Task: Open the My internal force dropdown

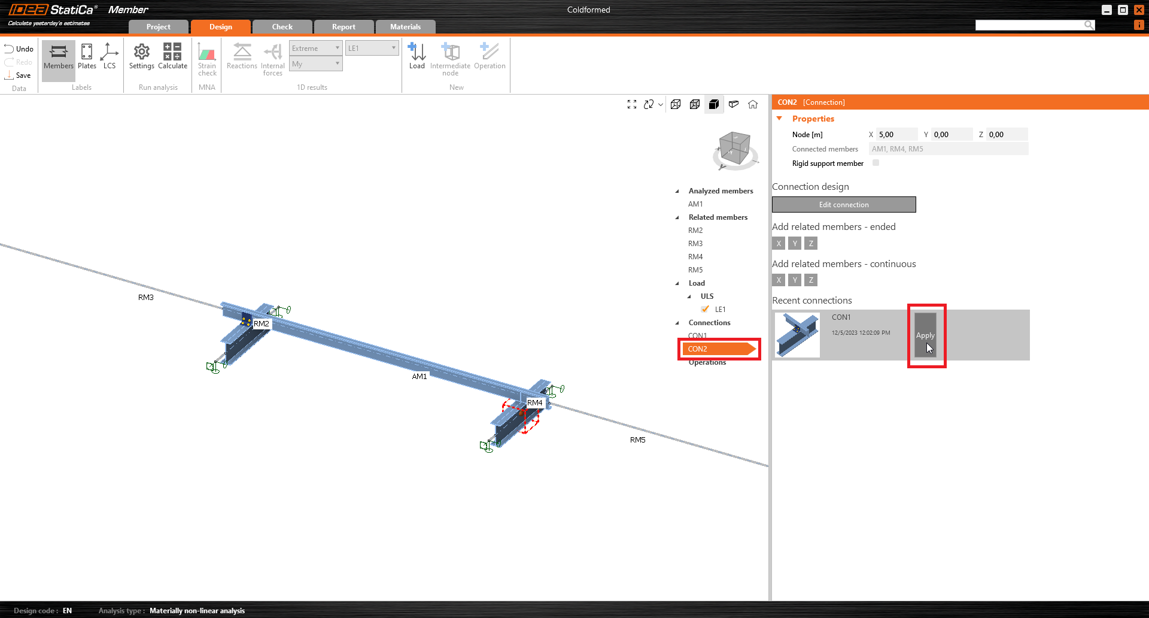Action: click(315, 64)
